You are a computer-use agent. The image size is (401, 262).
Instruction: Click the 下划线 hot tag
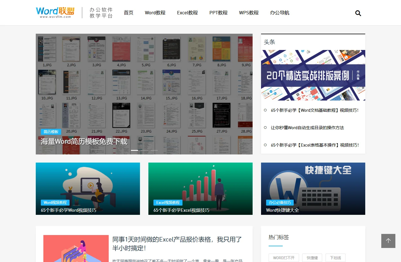coord(336,258)
